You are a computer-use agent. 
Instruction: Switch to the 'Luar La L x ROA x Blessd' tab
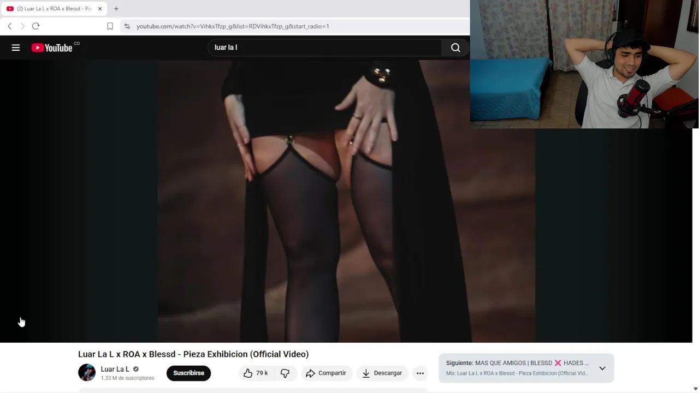54,9
